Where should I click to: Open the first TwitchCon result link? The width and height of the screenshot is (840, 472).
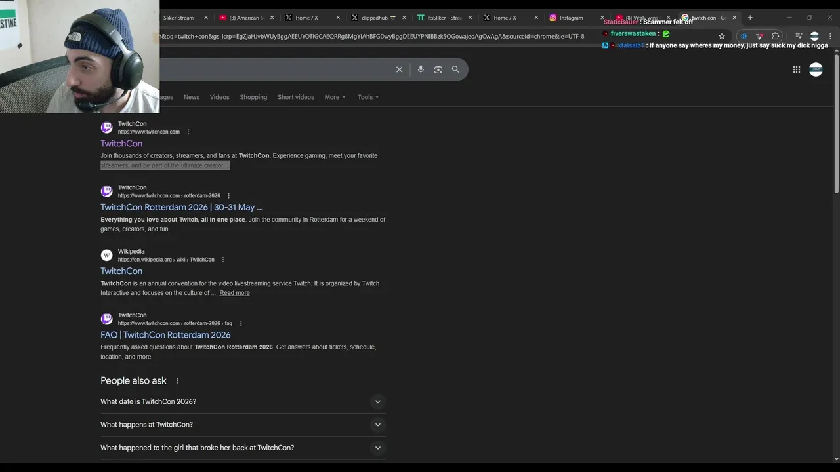click(x=121, y=144)
